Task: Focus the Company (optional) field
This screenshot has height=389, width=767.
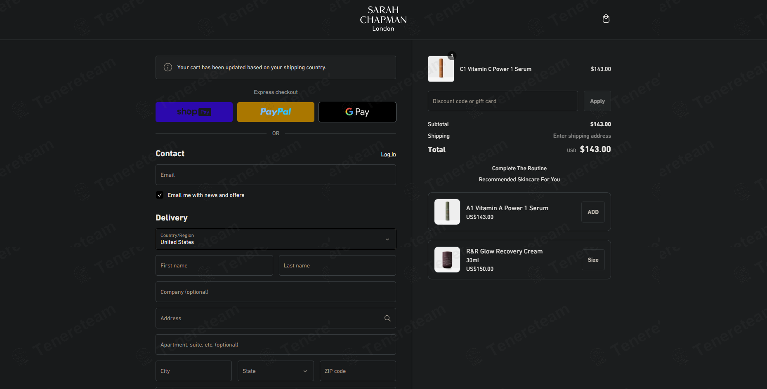Action: coord(276,292)
